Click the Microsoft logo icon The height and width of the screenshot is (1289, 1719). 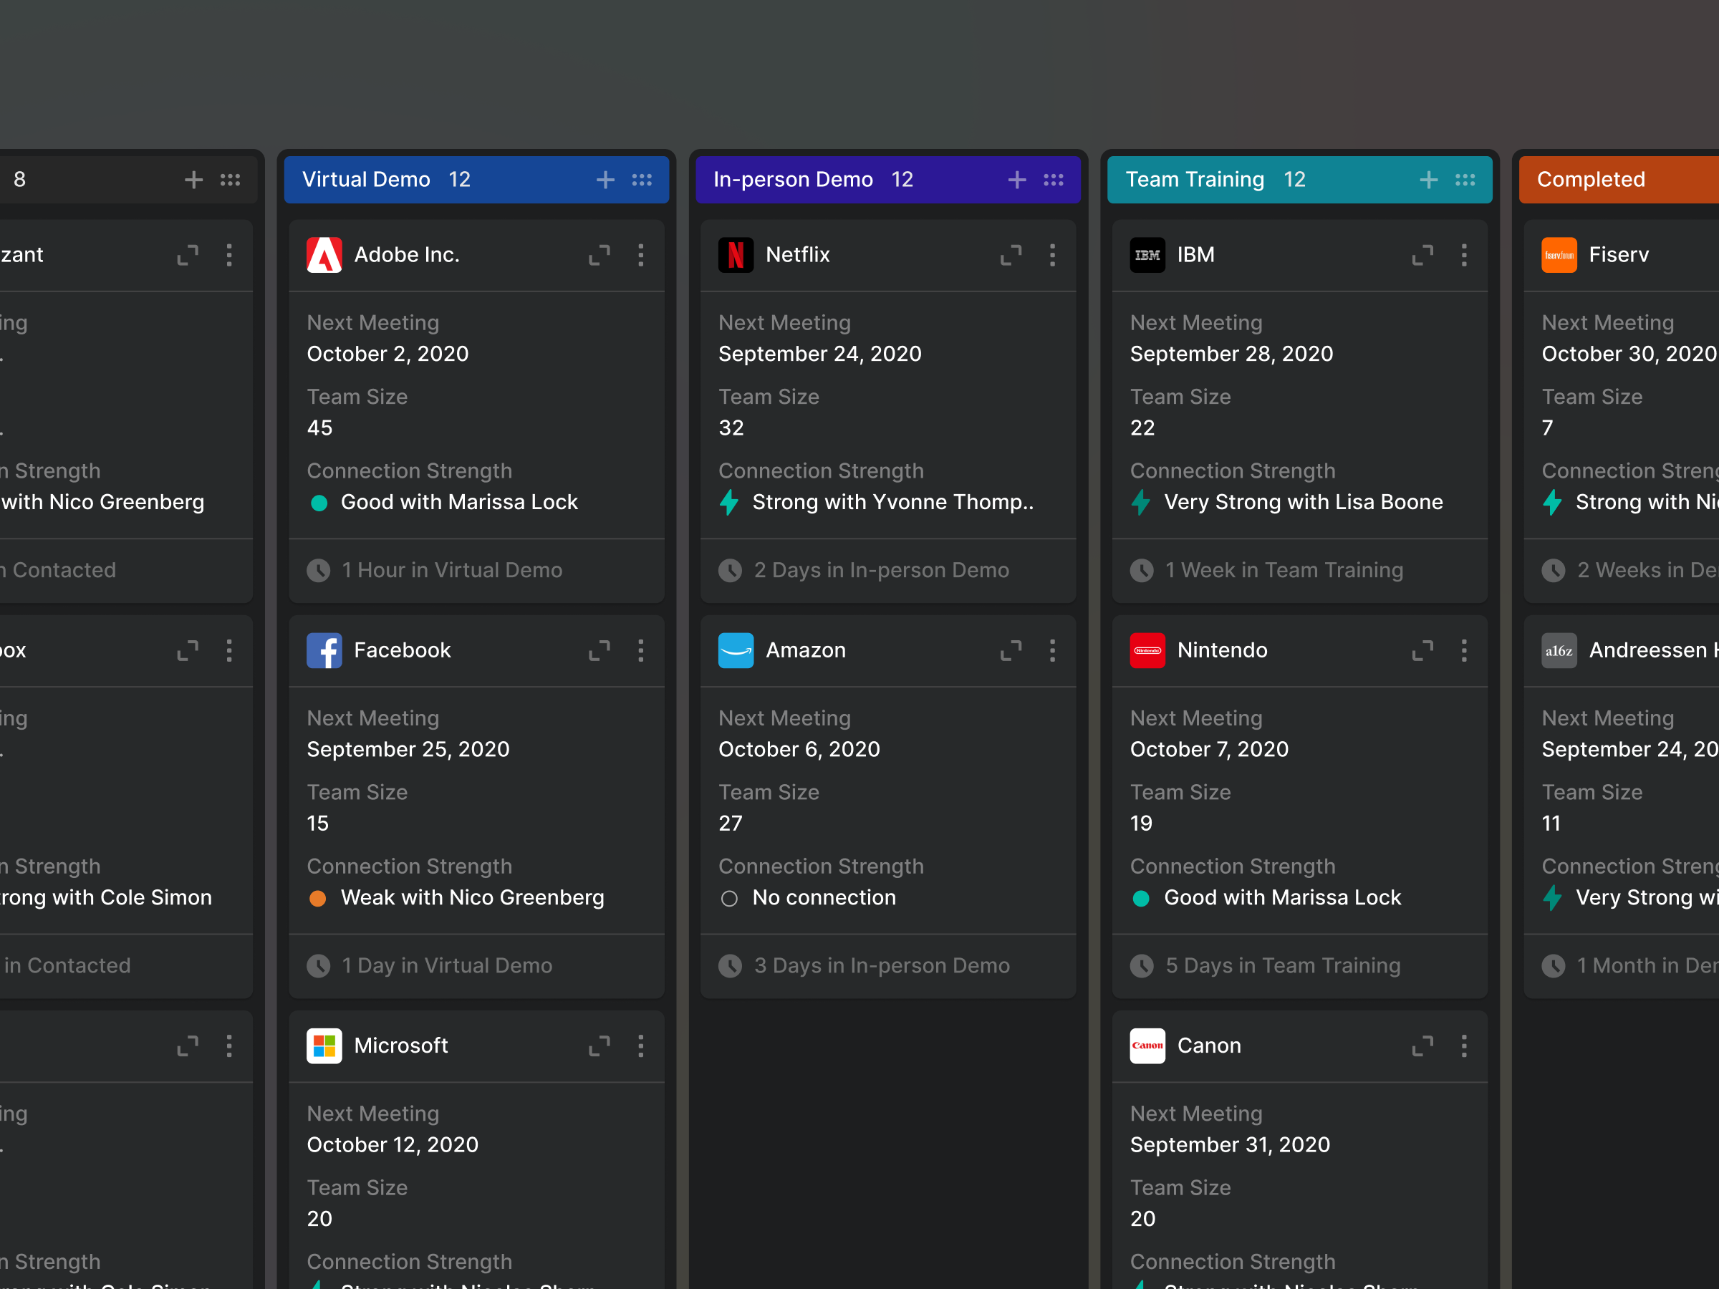pyautogui.click(x=324, y=1046)
